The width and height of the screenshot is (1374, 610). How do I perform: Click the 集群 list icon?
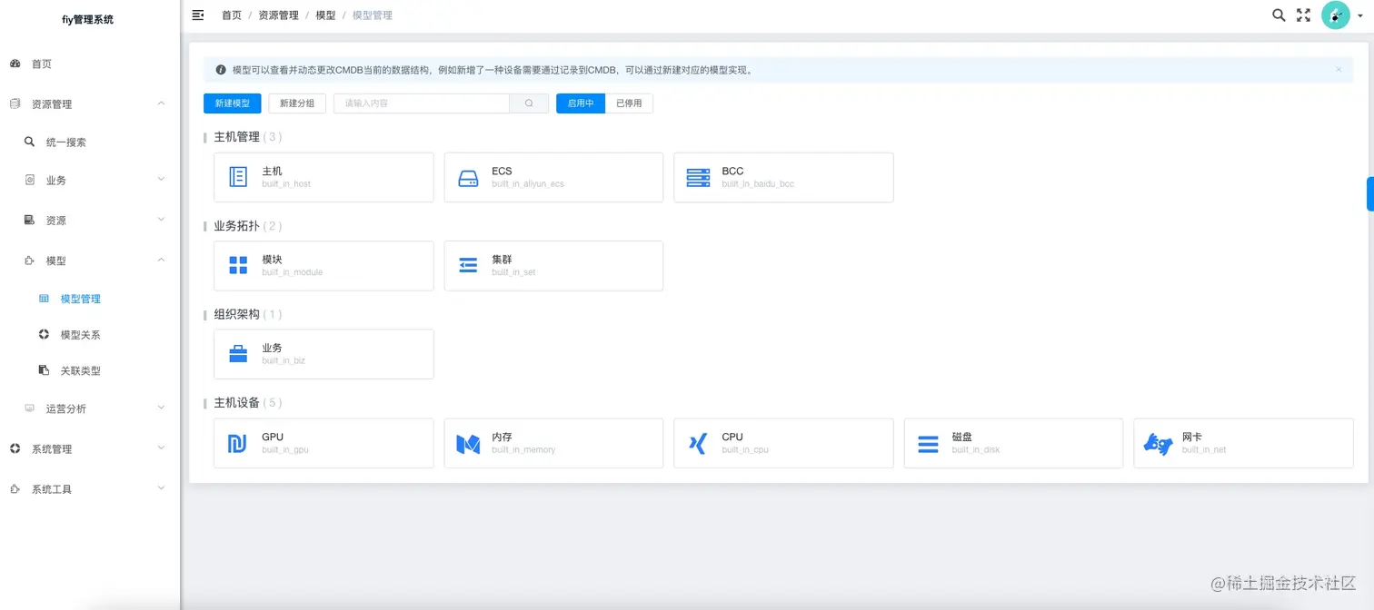coord(468,265)
